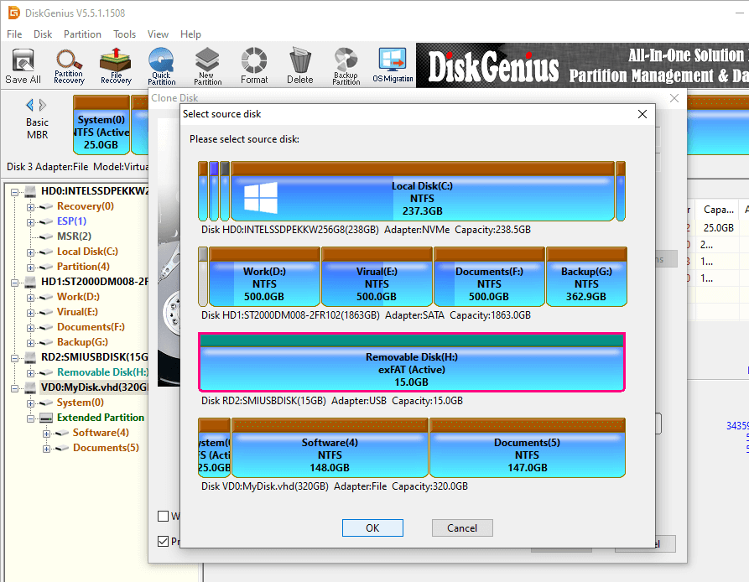The image size is (749, 582).
Task: Collapse the Extended Partition tree node
Action: coord(31,418)
